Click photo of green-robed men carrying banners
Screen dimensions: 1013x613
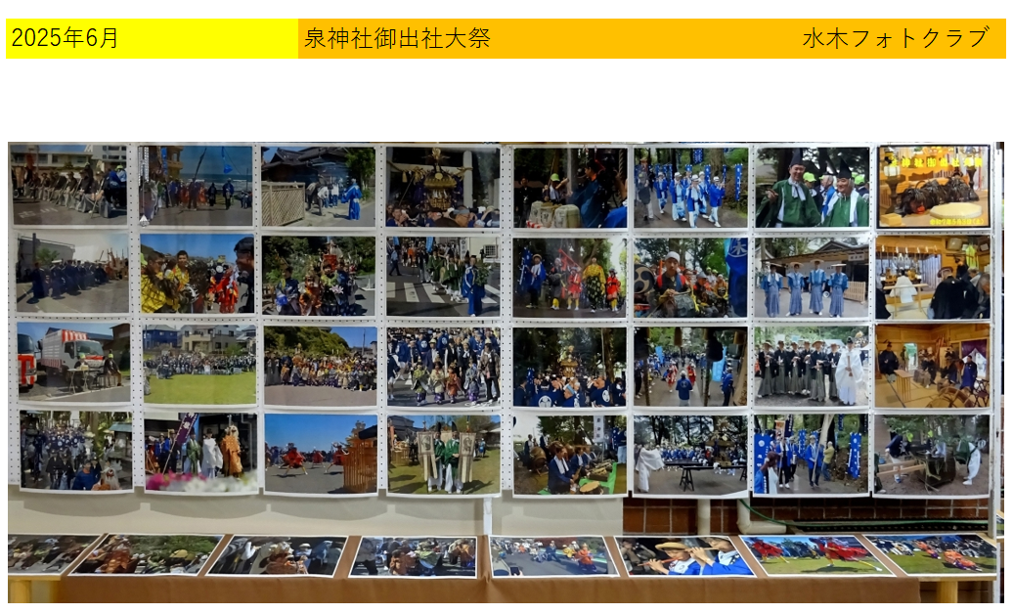(x=443, y=455)
